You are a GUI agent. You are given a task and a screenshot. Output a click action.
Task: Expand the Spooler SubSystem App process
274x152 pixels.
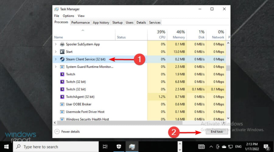56,44
